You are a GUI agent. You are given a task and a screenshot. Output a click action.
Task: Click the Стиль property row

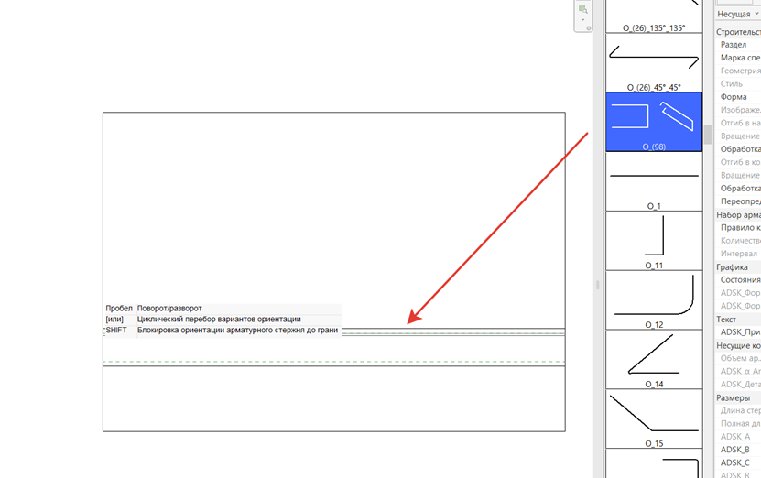(x=738, y=84)
